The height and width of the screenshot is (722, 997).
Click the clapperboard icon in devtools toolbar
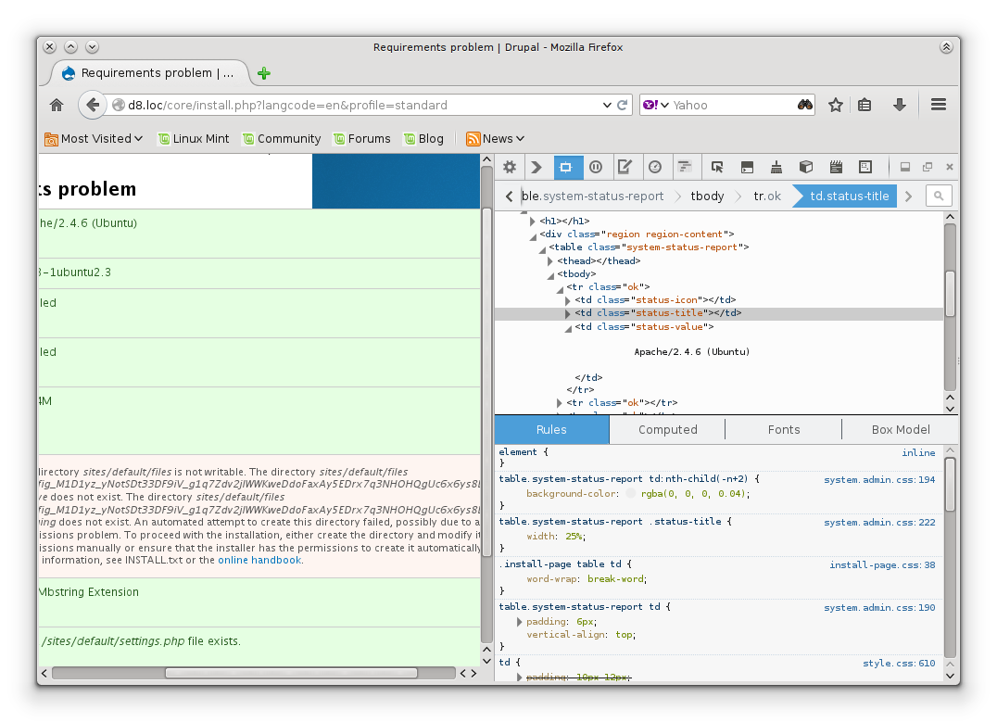click(836, 168)
